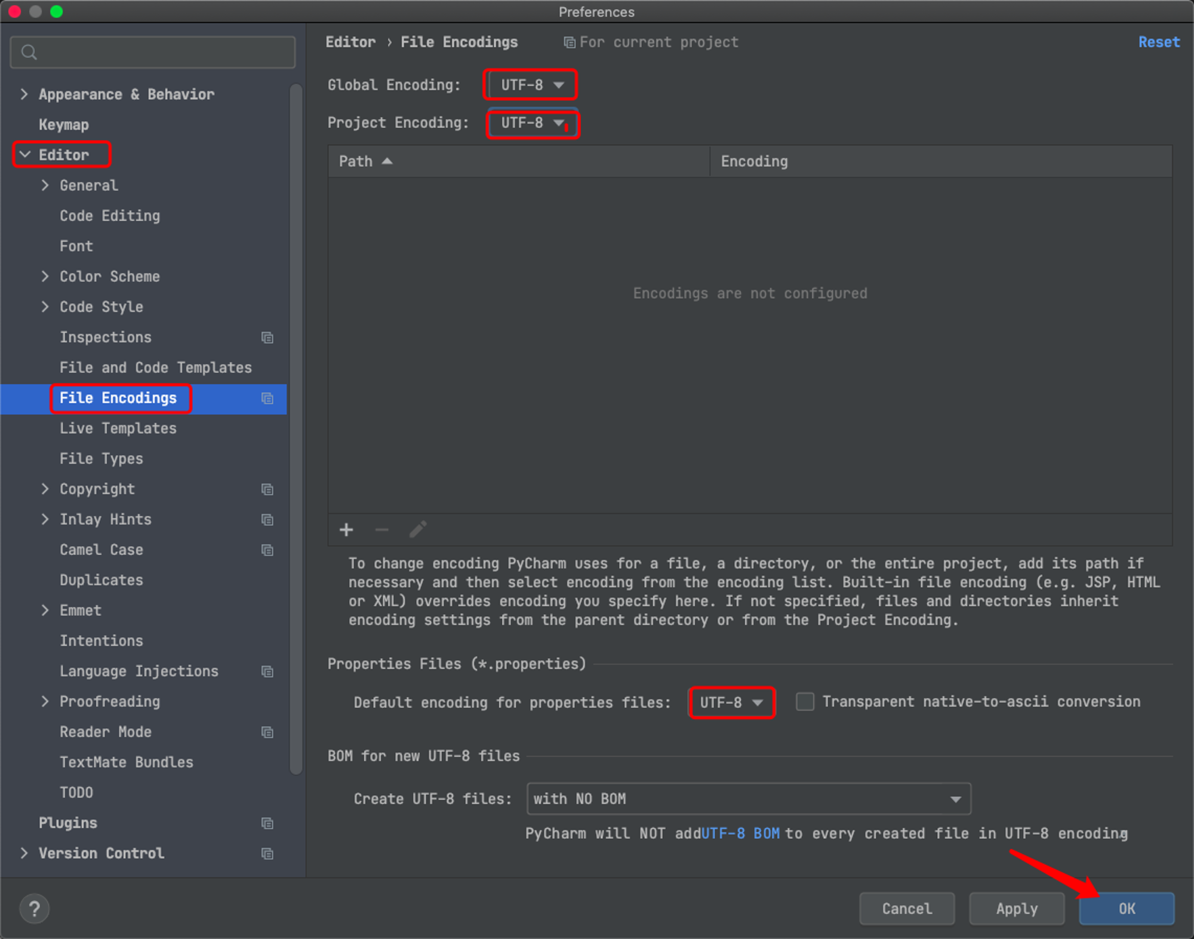Click project-level icon beside Version Control

[267, 854]
